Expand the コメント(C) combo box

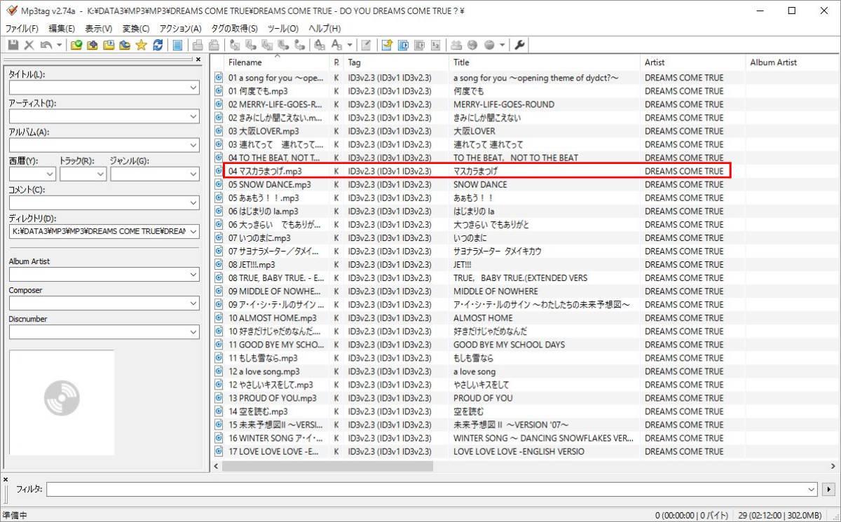193,202
